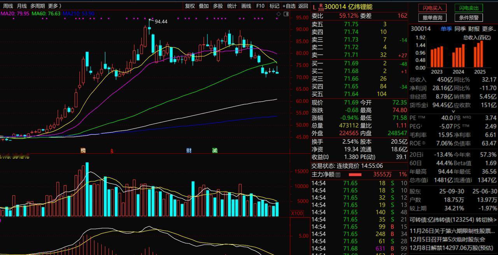Screen dimensions: 498x255
Task: Click the diamond icon above the price axis
Action: pos(279,14)
